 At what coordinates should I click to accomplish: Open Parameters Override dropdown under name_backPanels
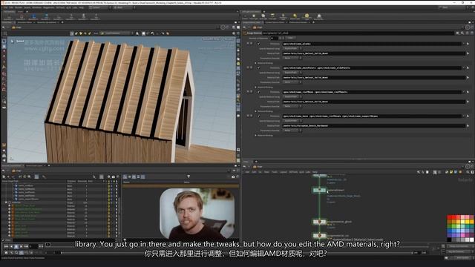click(292, 82)
